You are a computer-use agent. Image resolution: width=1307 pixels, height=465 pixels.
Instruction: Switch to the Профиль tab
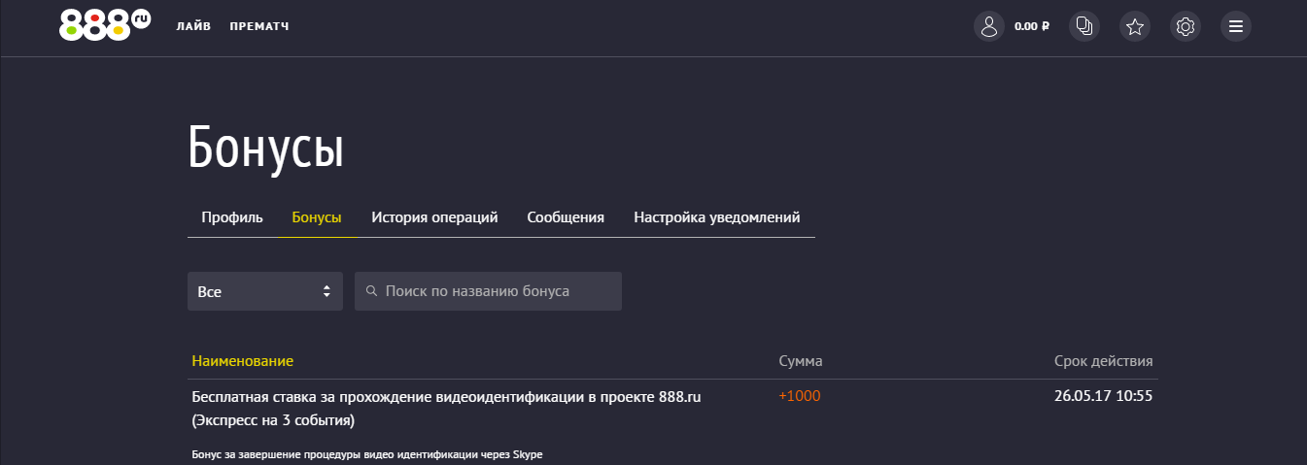click(232, 217)
